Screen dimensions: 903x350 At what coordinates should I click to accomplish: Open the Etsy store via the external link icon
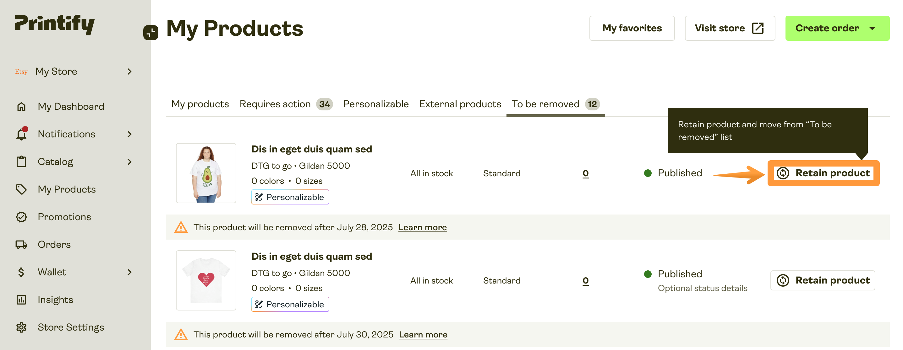tap(757, 28)
